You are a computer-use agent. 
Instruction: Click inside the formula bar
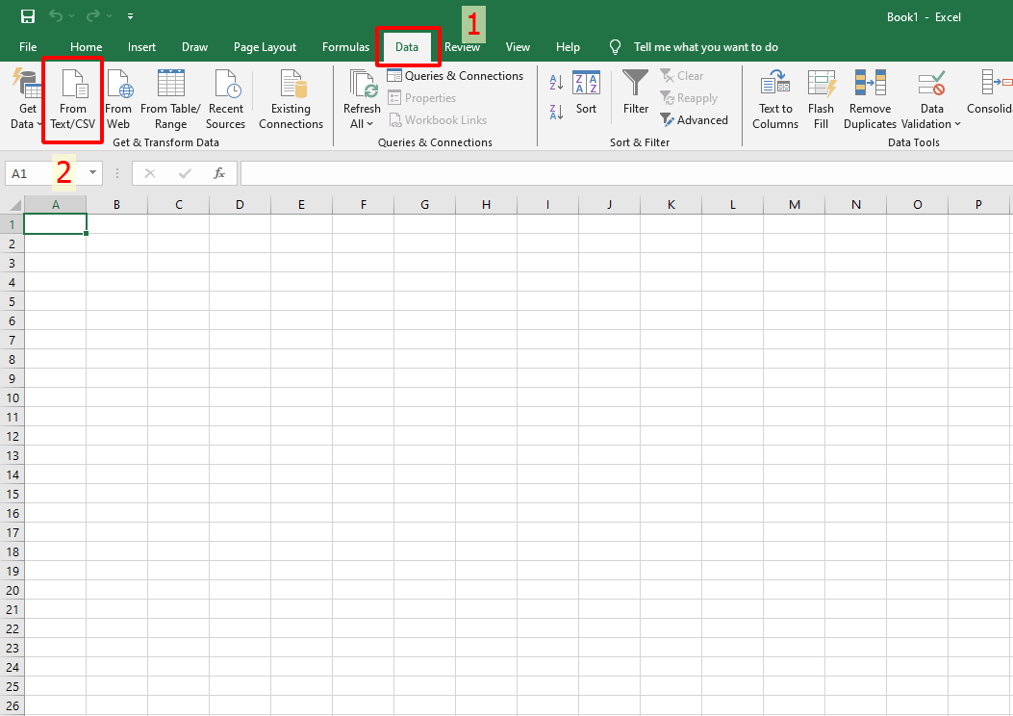(626, 173)
